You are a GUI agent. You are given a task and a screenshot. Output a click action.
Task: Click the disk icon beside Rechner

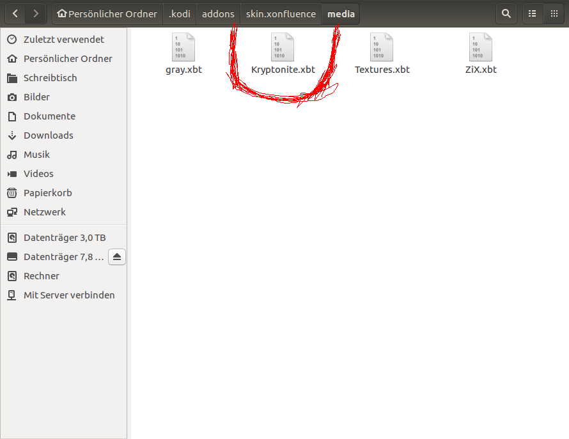[12, 276]
